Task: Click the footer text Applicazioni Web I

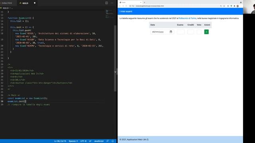Action: pos(134,139)
